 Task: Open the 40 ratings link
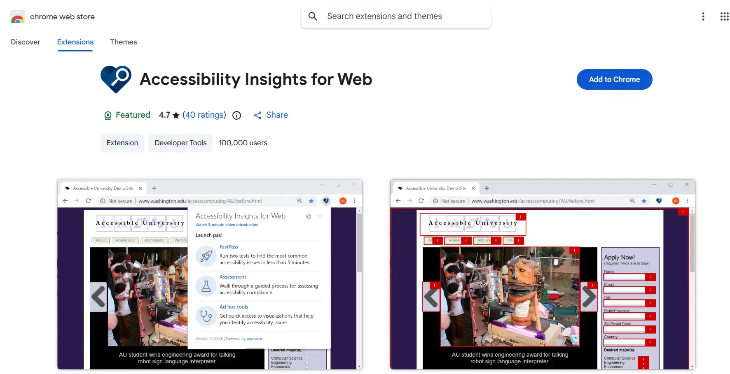tap(204, 115)
